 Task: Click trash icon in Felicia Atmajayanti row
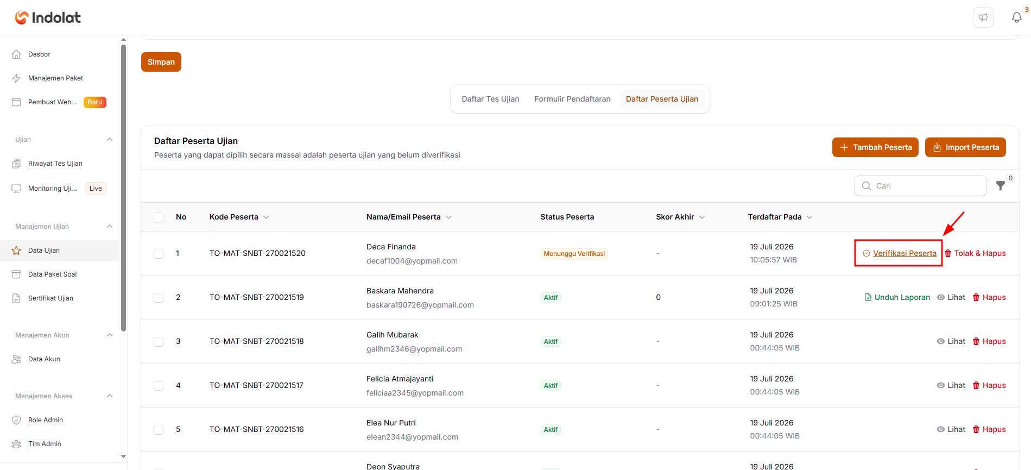[976, 385]
